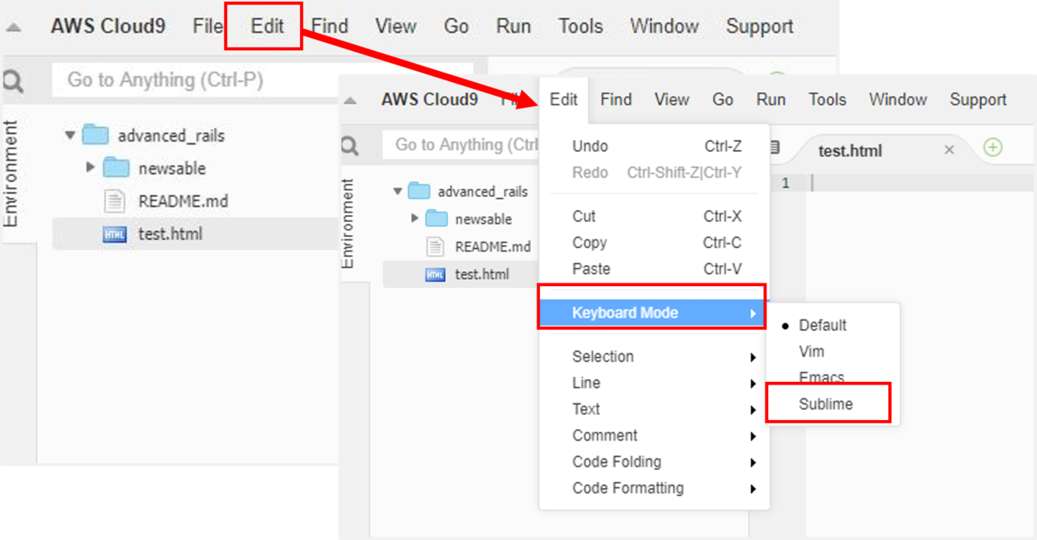Click the HTML file icon in the foreground file tree
This screenshot has height=540, width=1037.
[435, 275]
